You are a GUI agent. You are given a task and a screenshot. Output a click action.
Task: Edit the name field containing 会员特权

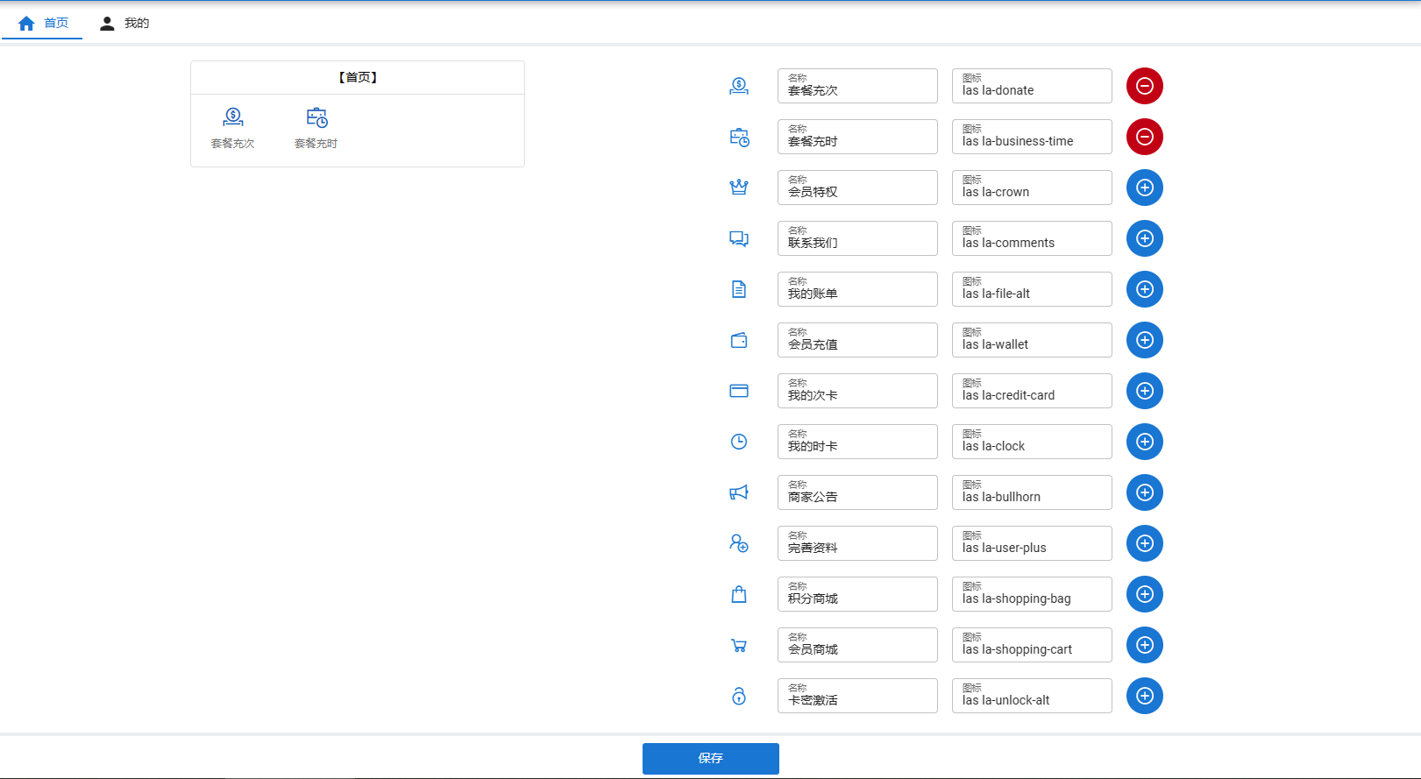(857, 188)
